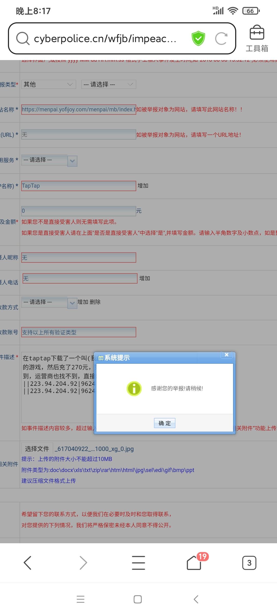
Task: Expand the 其他 report type dropdown
Action: point(48,84)
